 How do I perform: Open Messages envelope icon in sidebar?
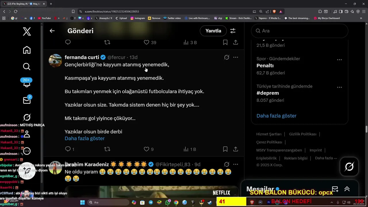(x=27, y=100)
